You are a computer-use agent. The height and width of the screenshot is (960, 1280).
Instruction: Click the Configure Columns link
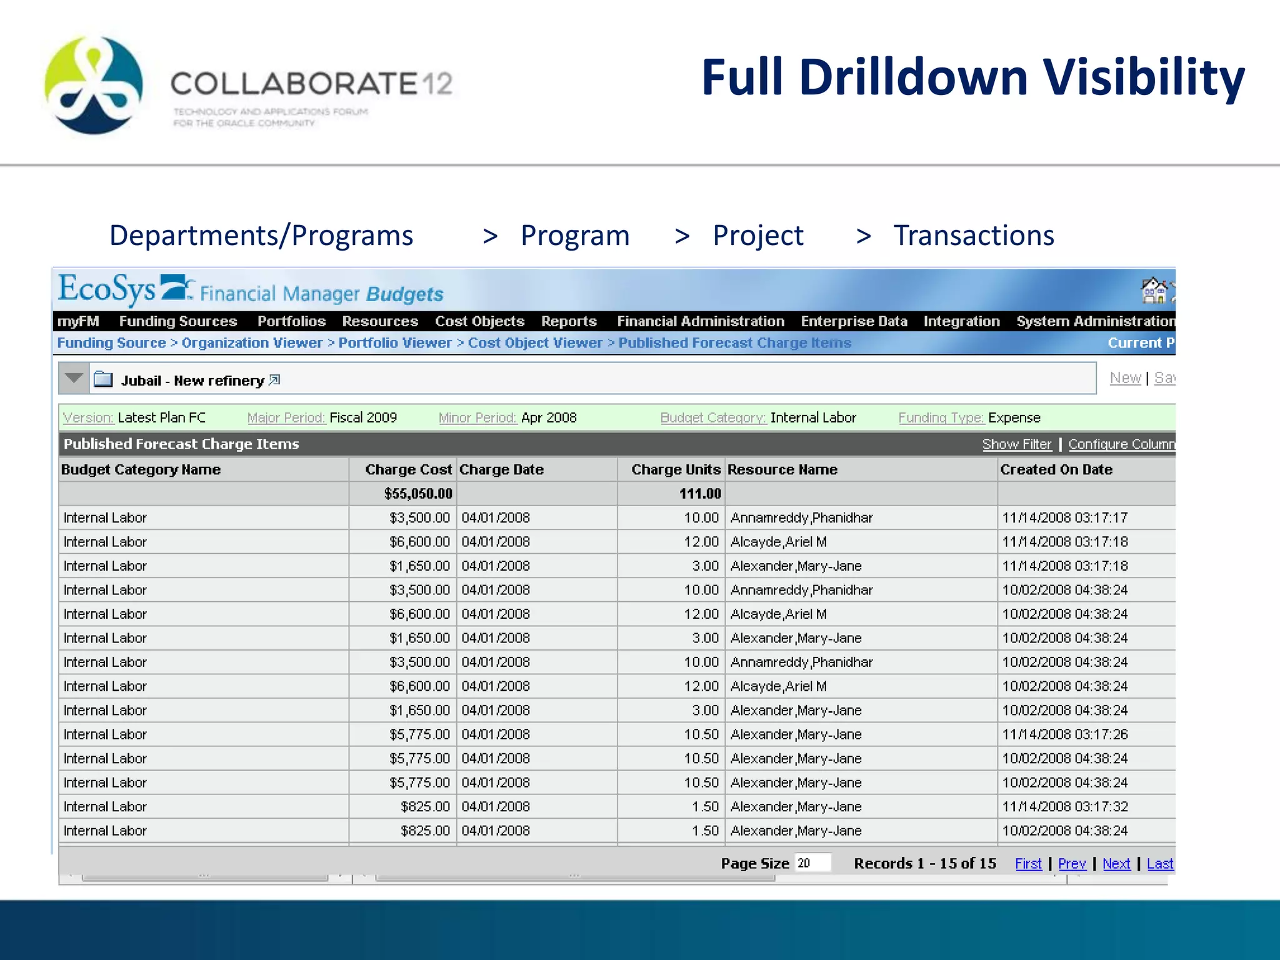tap(1122, 444)
